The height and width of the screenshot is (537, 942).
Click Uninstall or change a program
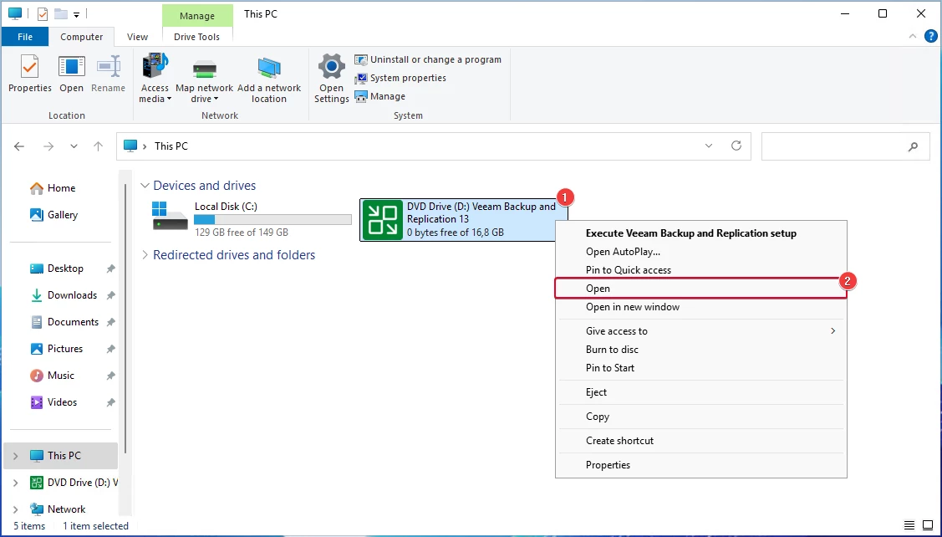pyautogui.click(x=428, y=59)
